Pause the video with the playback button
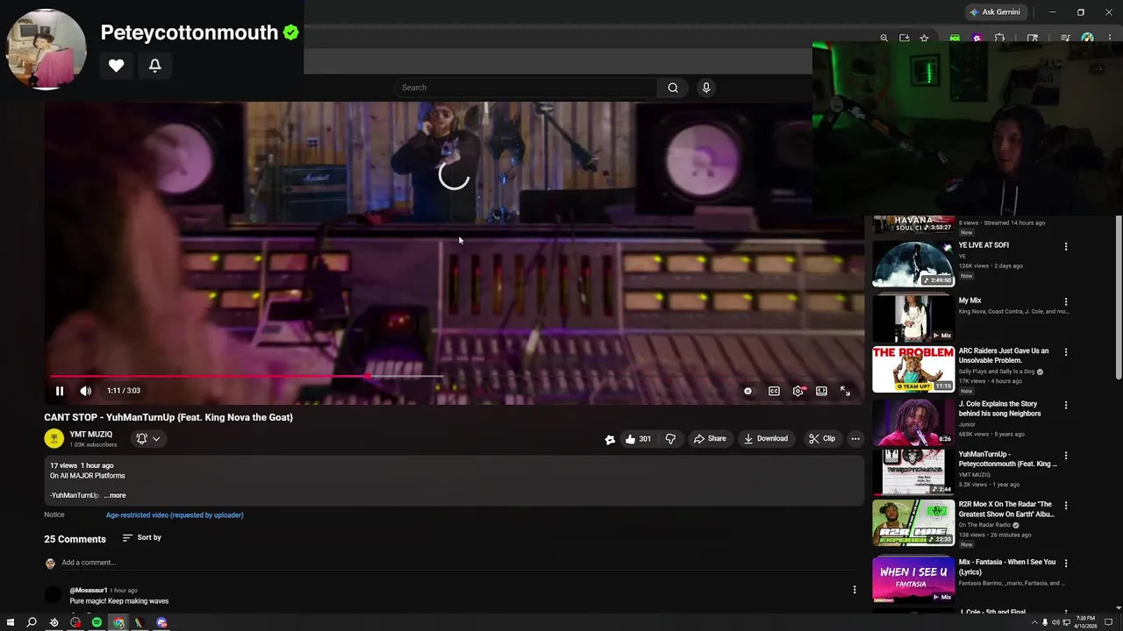 point(60,391)
